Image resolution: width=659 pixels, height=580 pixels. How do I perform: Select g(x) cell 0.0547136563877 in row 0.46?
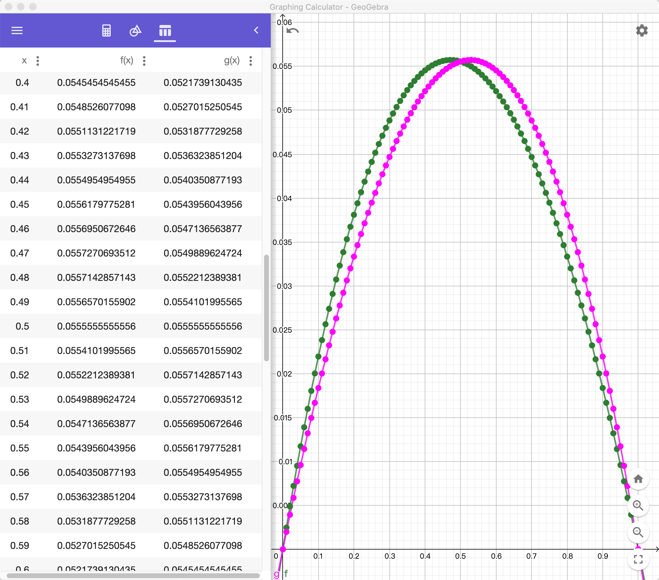coord(203,229)
